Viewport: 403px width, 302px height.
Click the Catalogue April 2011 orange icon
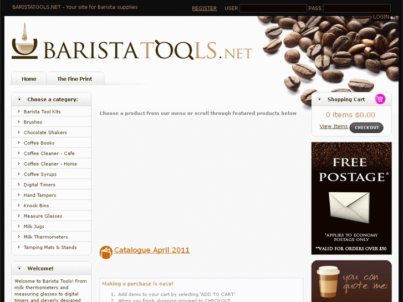click(106, 252)
